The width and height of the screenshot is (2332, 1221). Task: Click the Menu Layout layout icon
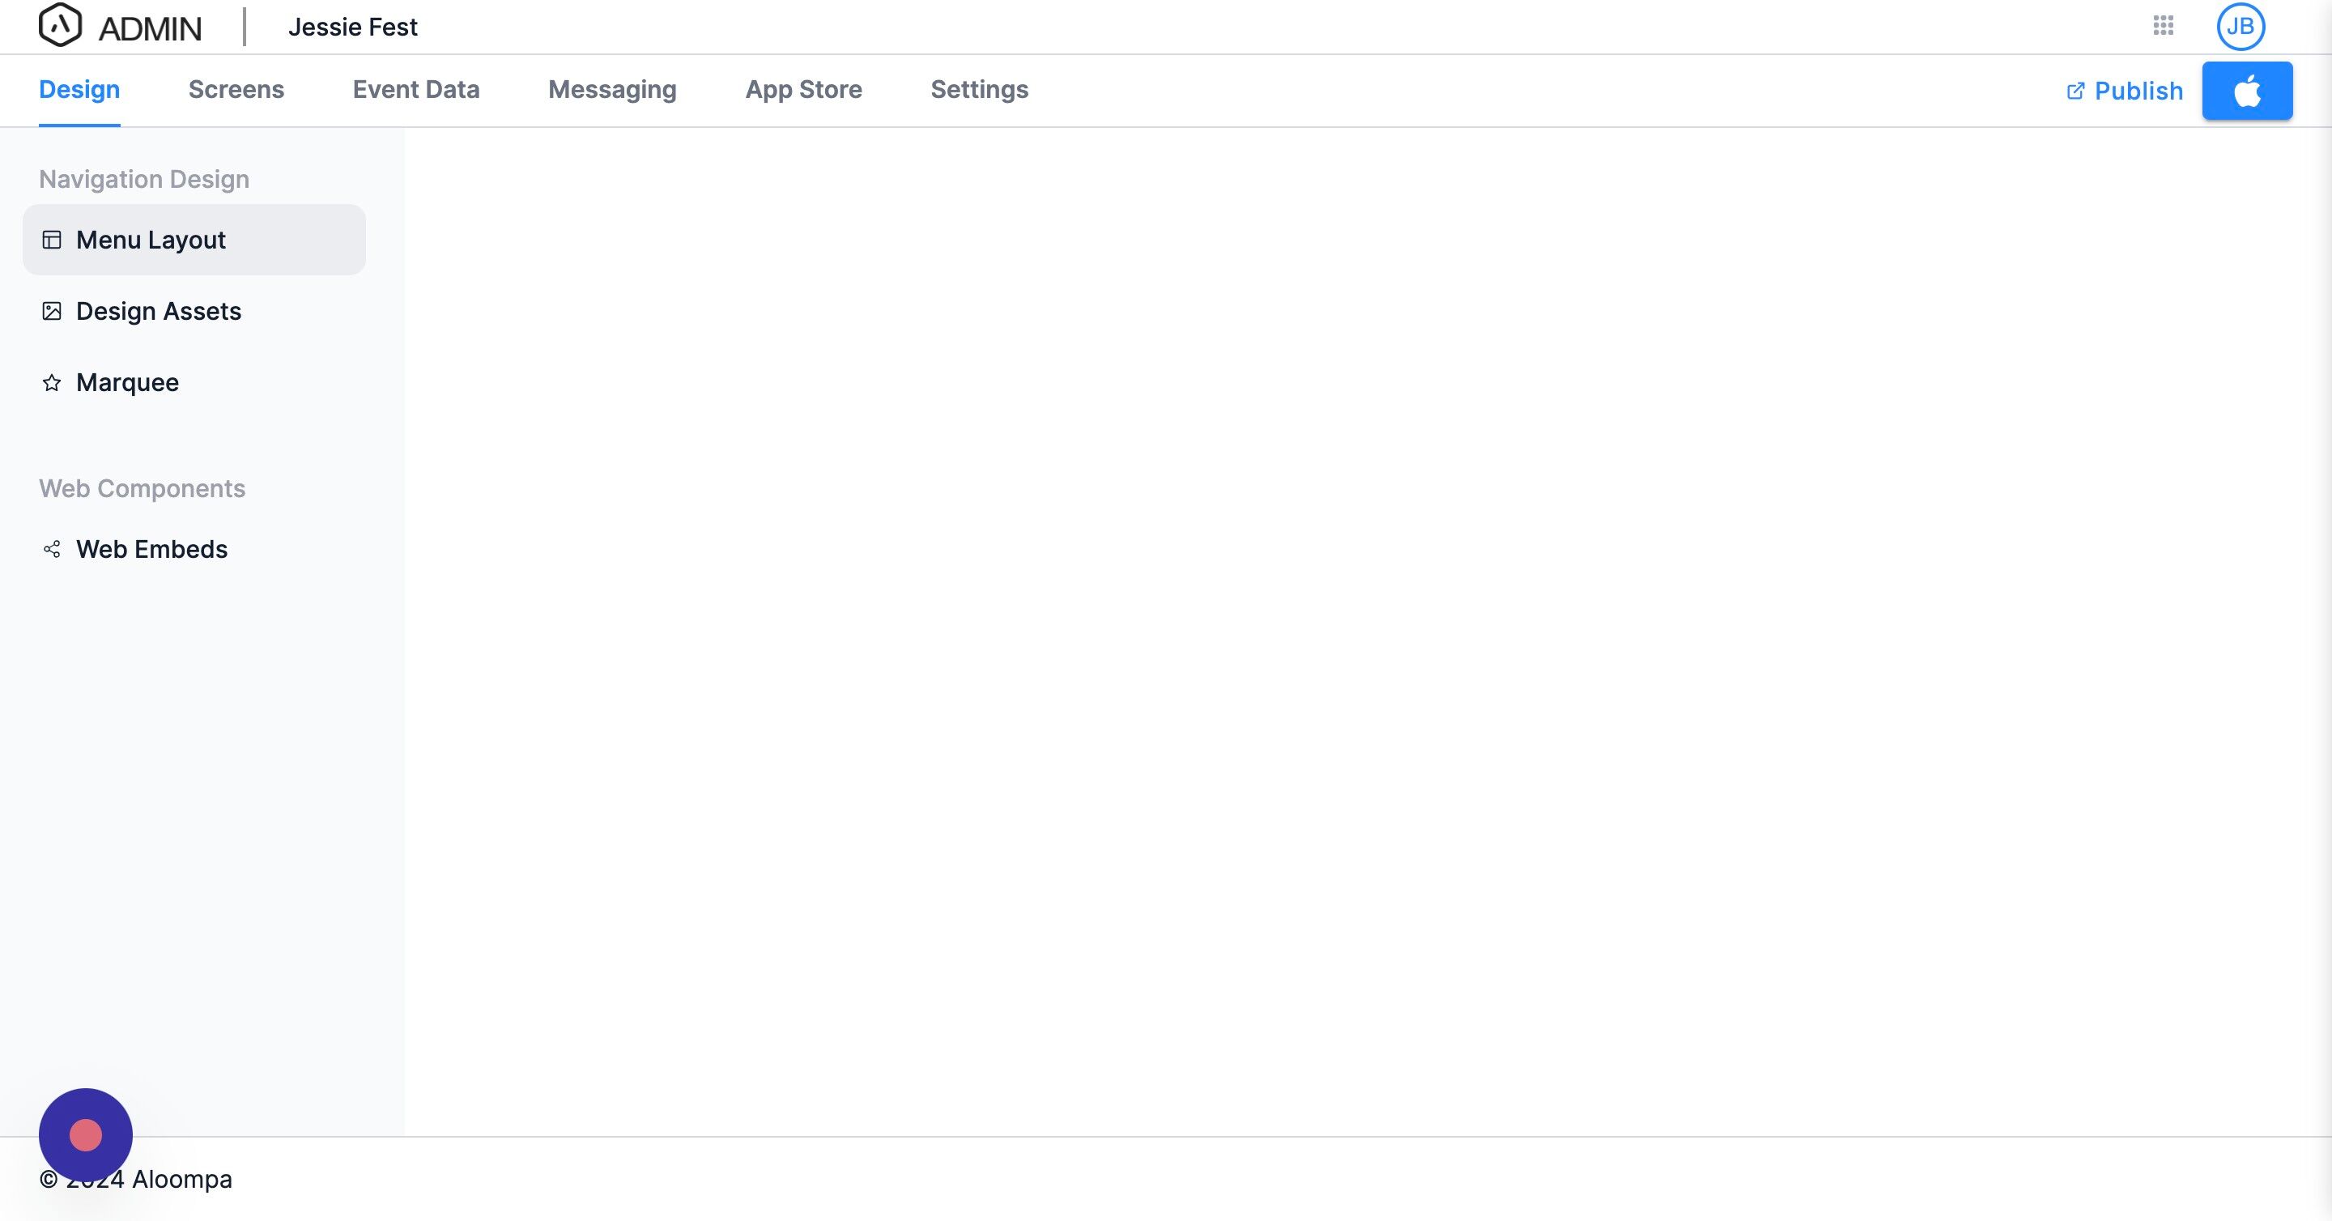point(52,240)
